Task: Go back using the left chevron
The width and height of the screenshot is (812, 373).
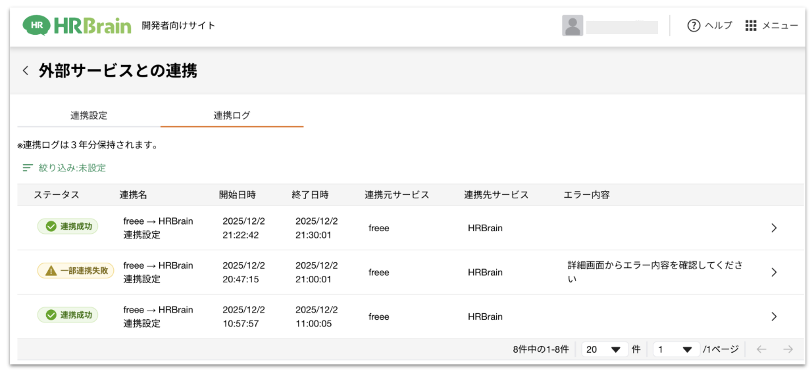Action: tap(26, 71)
